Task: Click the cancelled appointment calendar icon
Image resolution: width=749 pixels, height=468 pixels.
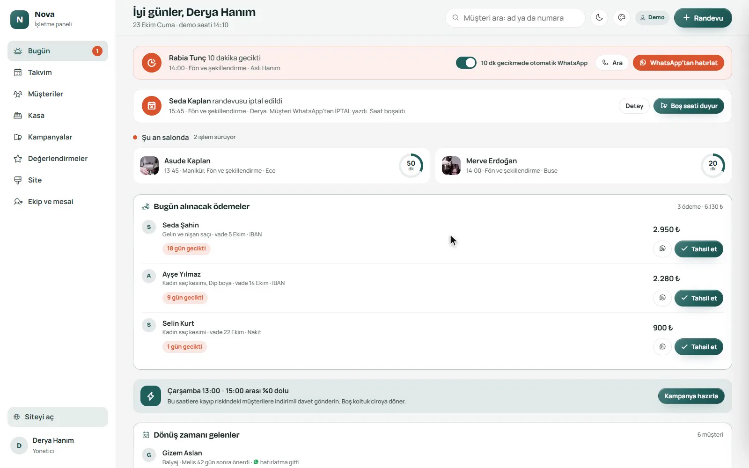Action: (152, 106)
